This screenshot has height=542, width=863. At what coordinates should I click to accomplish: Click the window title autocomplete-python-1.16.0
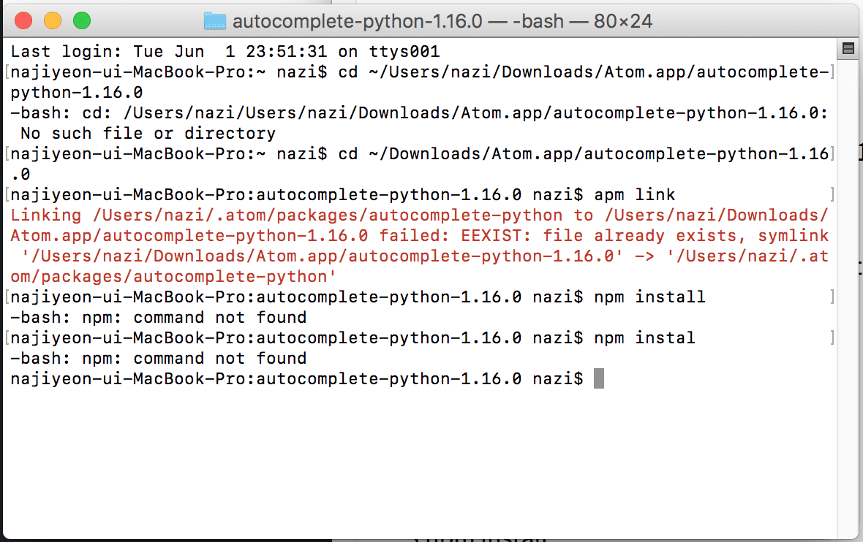[357, 20]
